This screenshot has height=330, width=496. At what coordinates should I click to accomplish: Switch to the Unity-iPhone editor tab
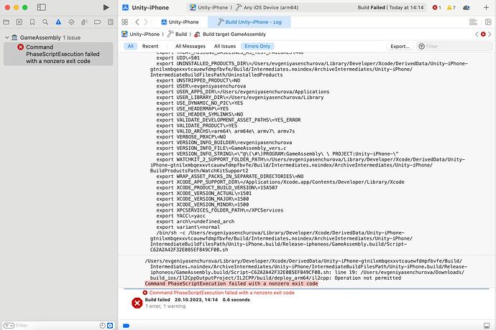pos(180,22)
